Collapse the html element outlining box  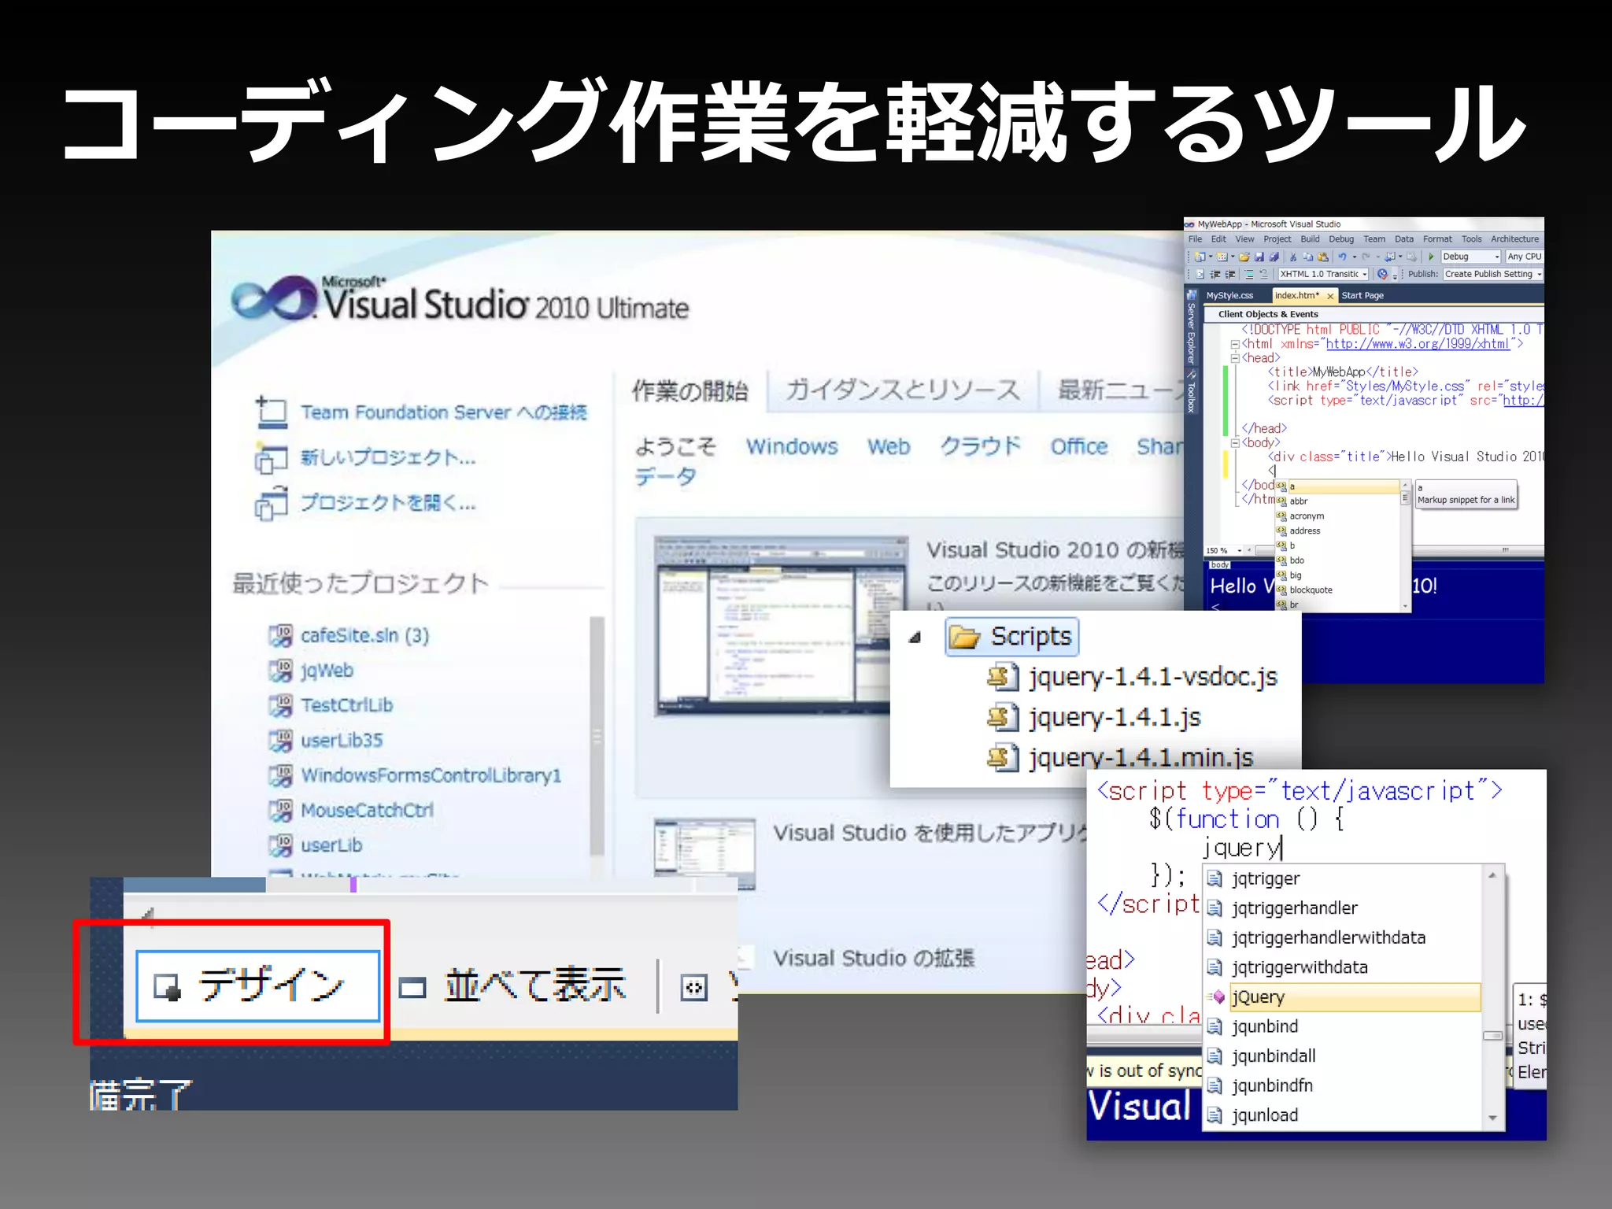(1235, 344)
